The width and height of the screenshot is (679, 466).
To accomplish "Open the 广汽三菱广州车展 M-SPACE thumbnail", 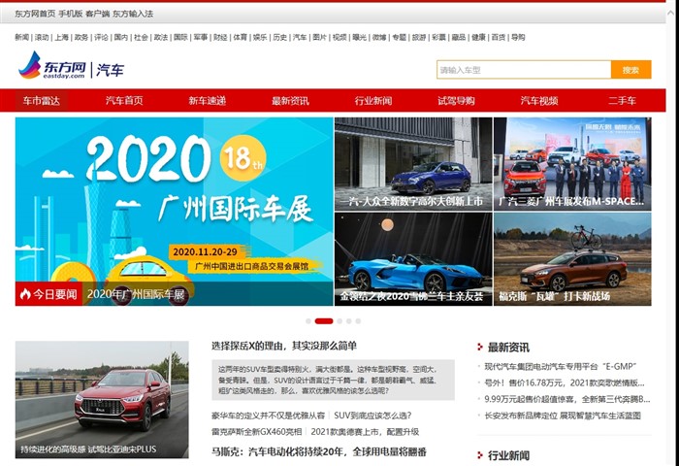I will 572,164.
